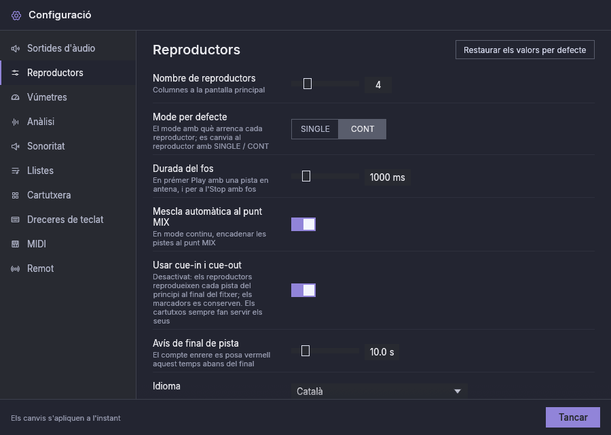Click the gauge icon next to Vúmetres
611x435 pixels.
click(x=15, y=97)
